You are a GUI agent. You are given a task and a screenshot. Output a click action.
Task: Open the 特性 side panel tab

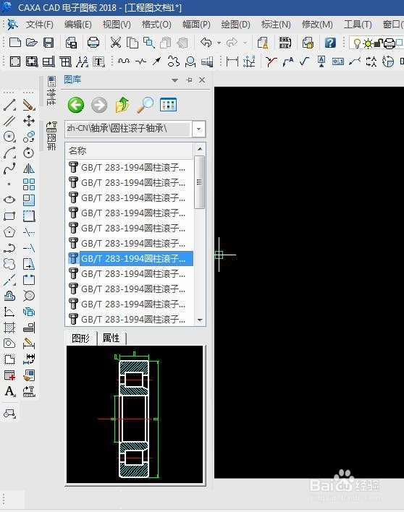(x=51, y=90)
